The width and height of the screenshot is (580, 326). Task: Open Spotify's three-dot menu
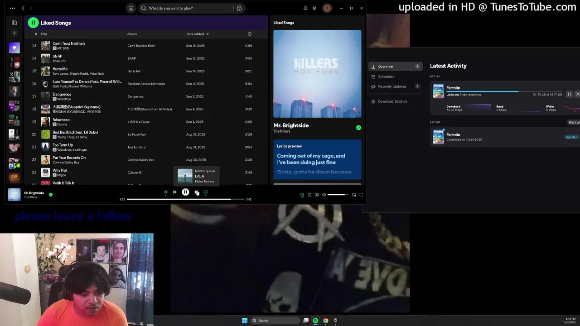12,8
